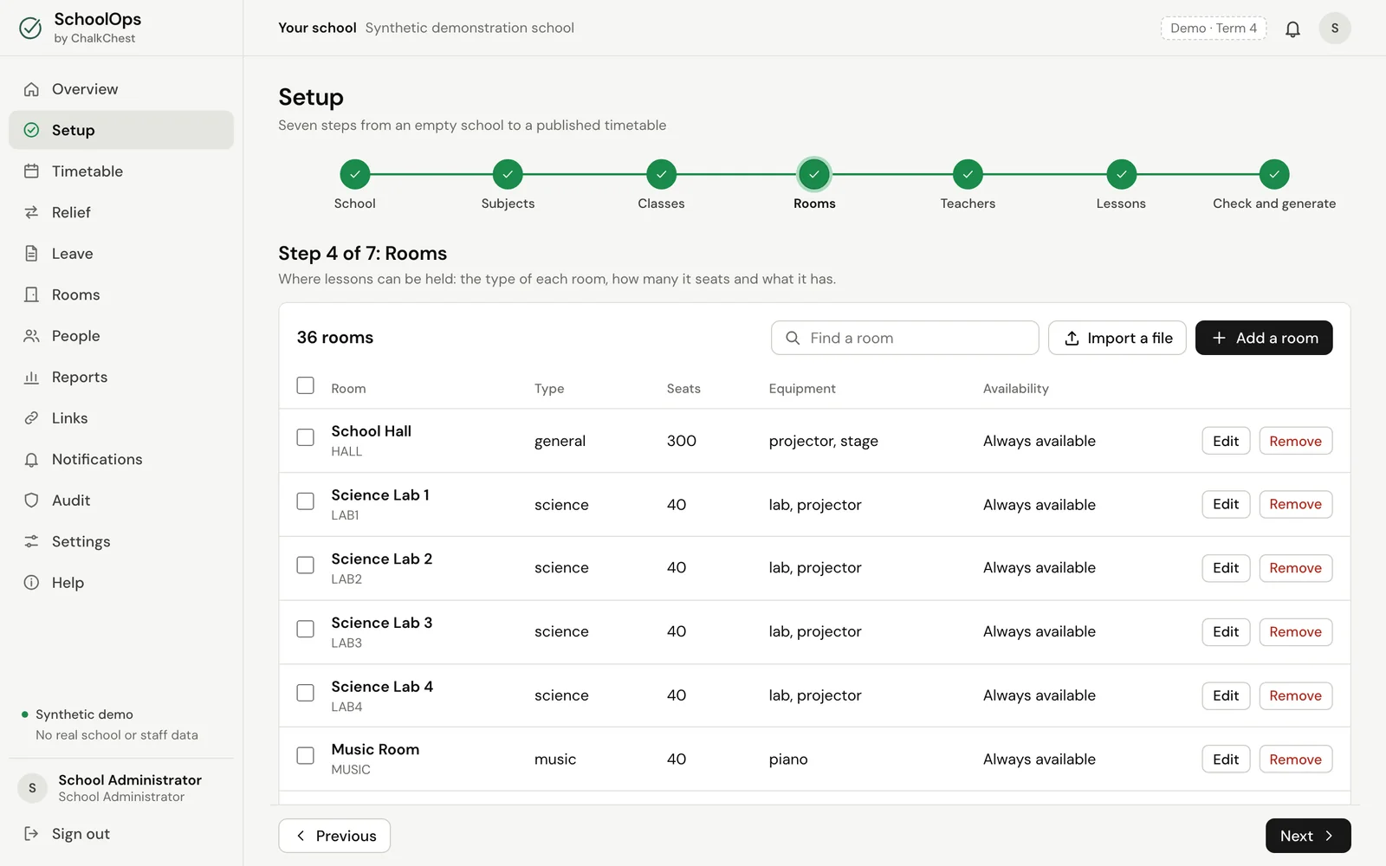The image size is (1386, 866).
Task: Jump to the Lessons step circle
Action: tap(1121, 174)
